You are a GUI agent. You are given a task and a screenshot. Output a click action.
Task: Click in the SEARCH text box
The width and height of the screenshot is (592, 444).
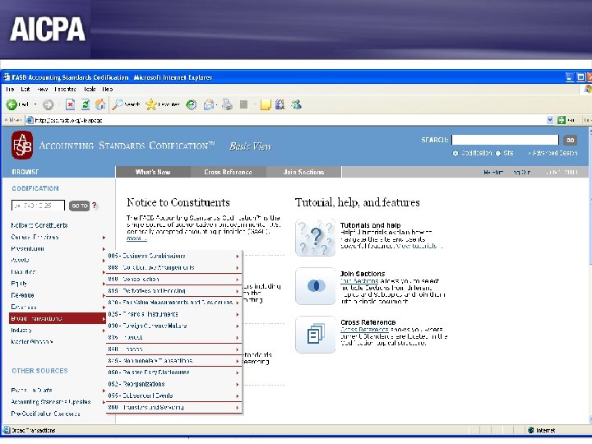click(505, 140)
